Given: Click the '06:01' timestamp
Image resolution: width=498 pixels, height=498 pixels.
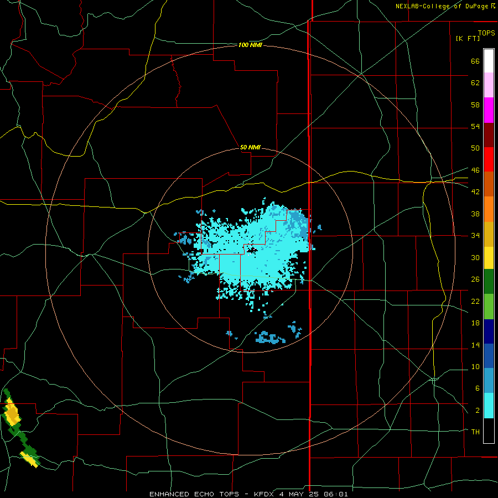Looking at the screenshot, I should tap(336, 494).
